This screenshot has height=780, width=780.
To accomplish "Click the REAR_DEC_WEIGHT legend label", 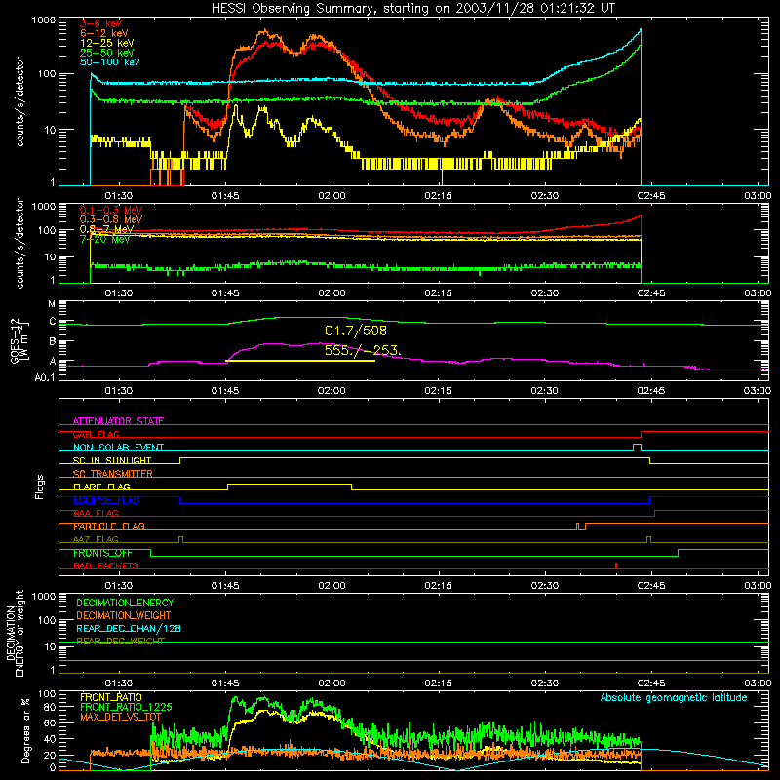I will (120, 642).
